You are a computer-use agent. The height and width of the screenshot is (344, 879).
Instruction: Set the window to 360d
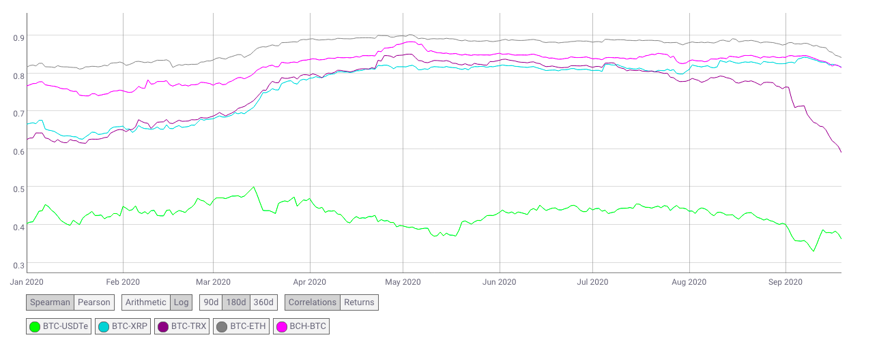pyautogui.click(x=263, y=302)
